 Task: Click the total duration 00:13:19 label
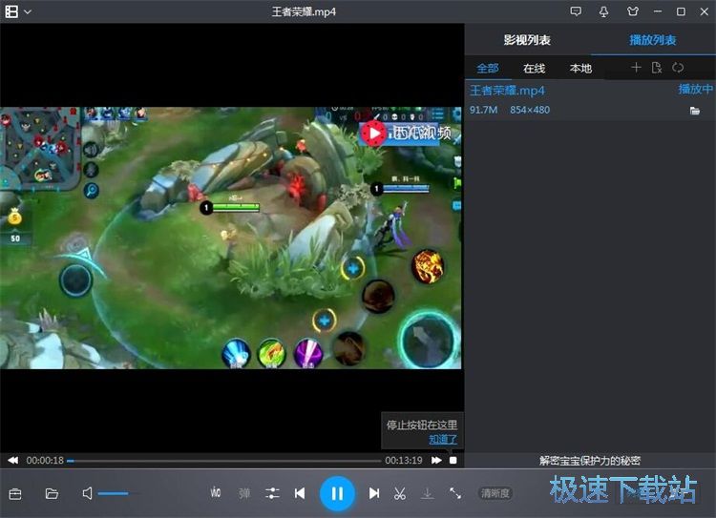(404, 460)
